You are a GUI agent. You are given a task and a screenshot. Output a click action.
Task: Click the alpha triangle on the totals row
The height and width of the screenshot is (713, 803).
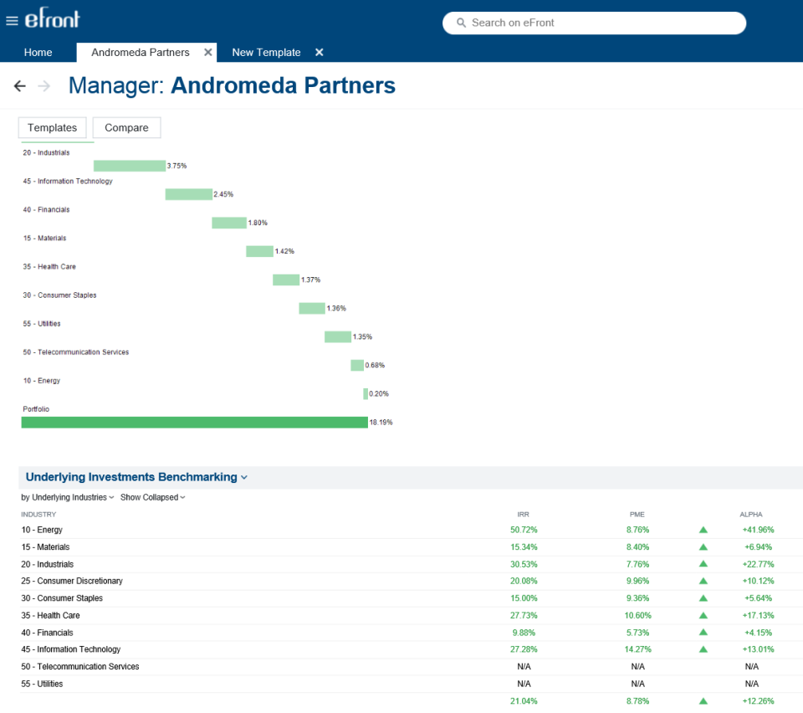click(703, 701)
